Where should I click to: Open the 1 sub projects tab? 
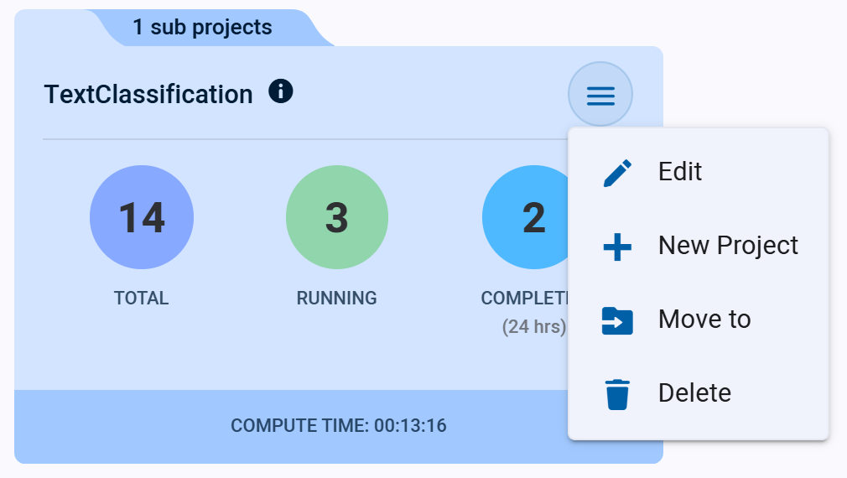tap(202, 28)
